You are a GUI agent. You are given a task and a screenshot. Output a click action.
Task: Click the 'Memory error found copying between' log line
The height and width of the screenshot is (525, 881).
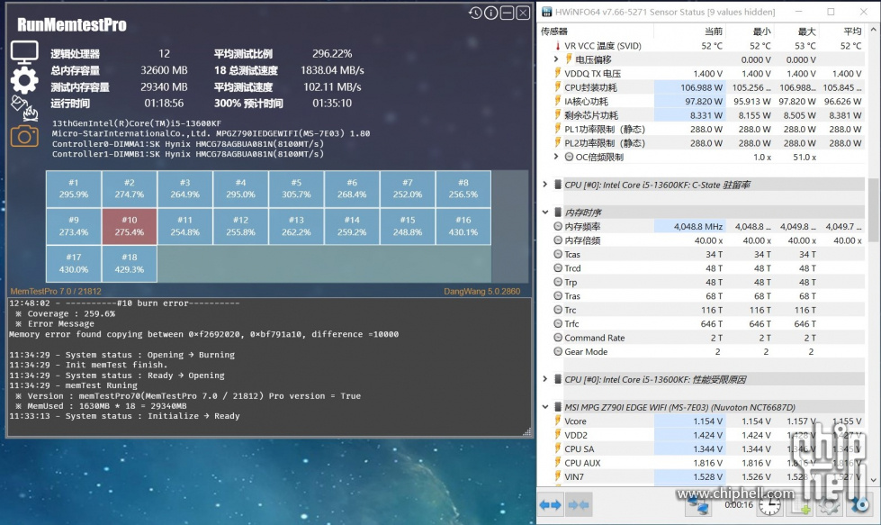[204, 334]
